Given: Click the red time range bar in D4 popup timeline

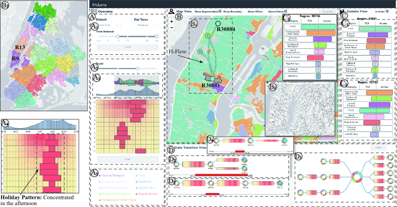Looking at the screenshot, I should (x=240, y=151).
